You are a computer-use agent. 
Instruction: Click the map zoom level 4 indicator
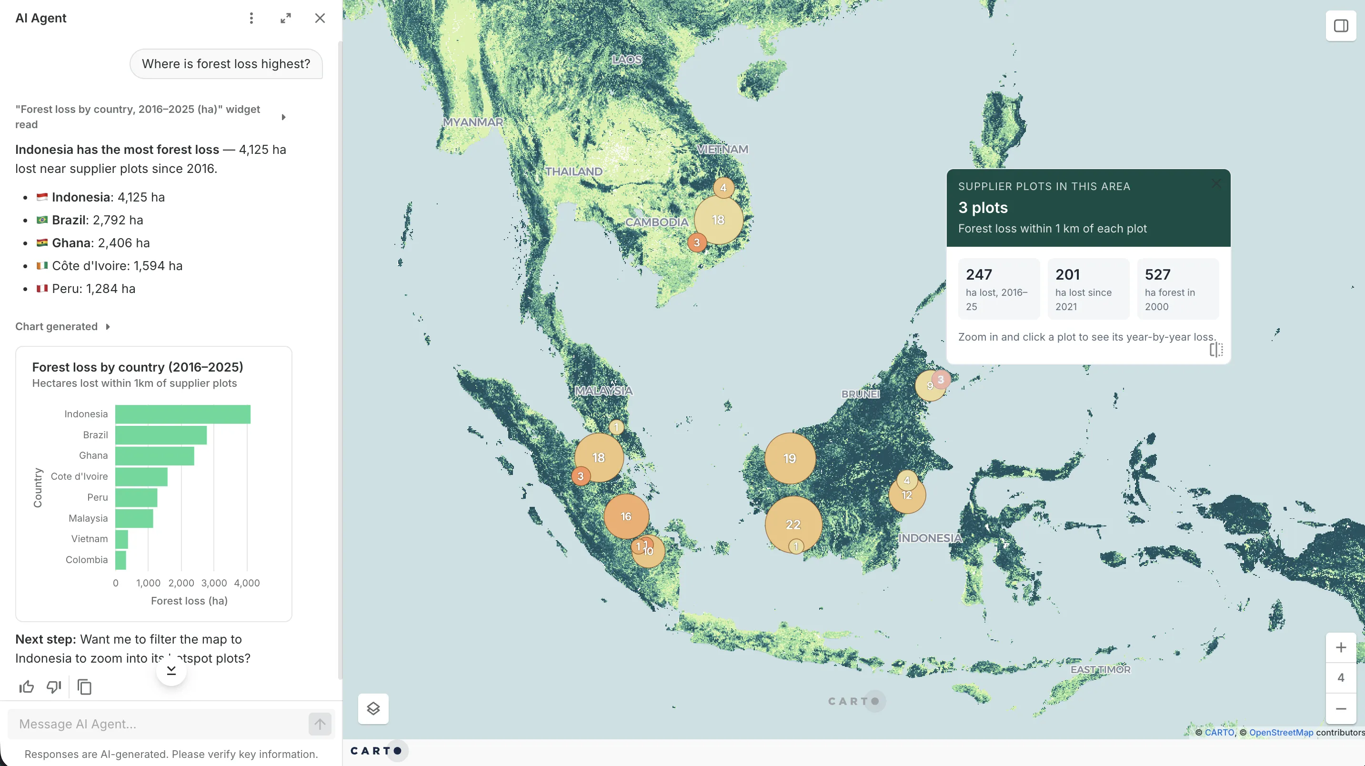[1341, 678]
